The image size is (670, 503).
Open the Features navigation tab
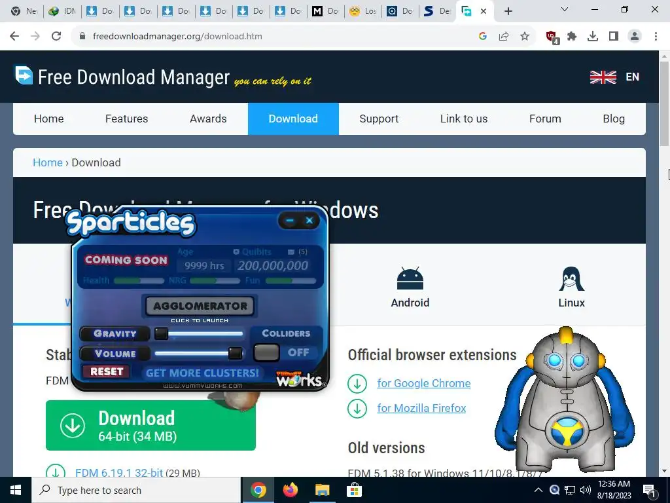click(126, 119)
